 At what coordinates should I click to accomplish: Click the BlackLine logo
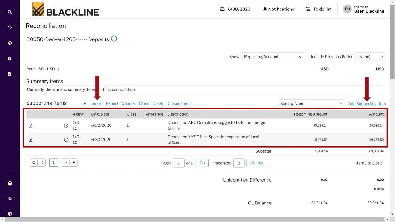[x=66, y=9]
